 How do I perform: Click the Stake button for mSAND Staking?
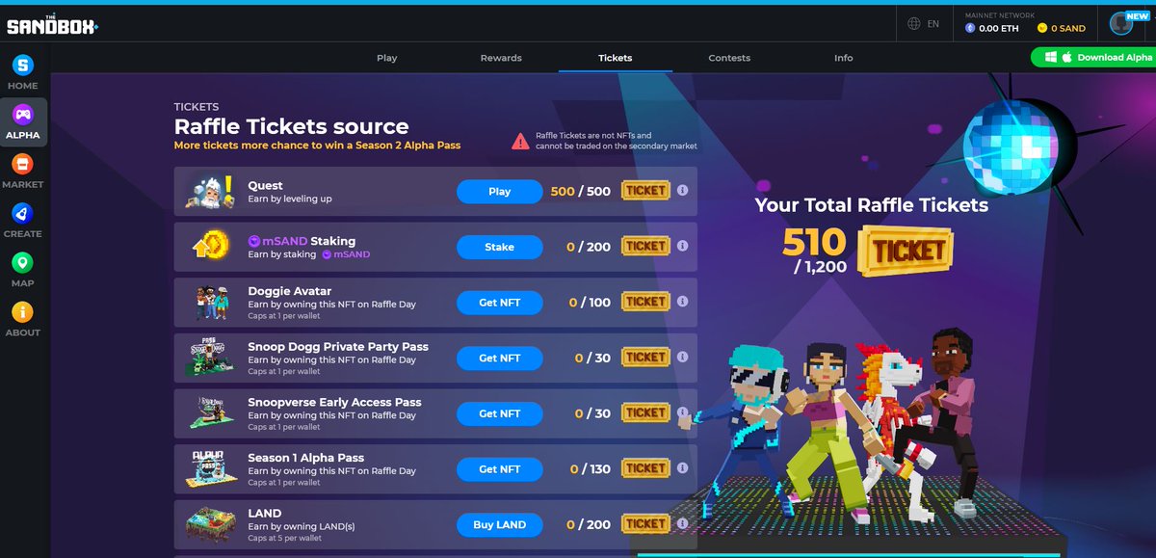click(500, 247)
